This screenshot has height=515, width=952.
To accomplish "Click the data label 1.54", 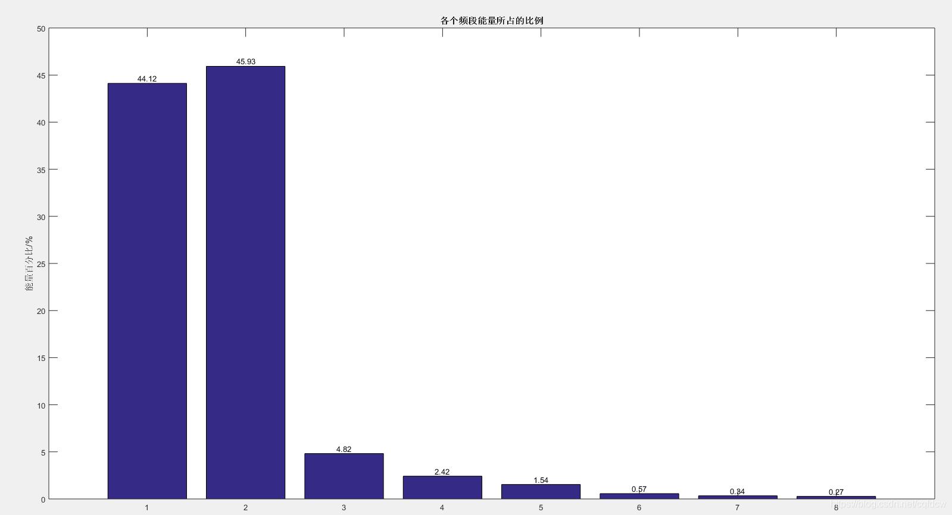I will [x=541, y=480].
